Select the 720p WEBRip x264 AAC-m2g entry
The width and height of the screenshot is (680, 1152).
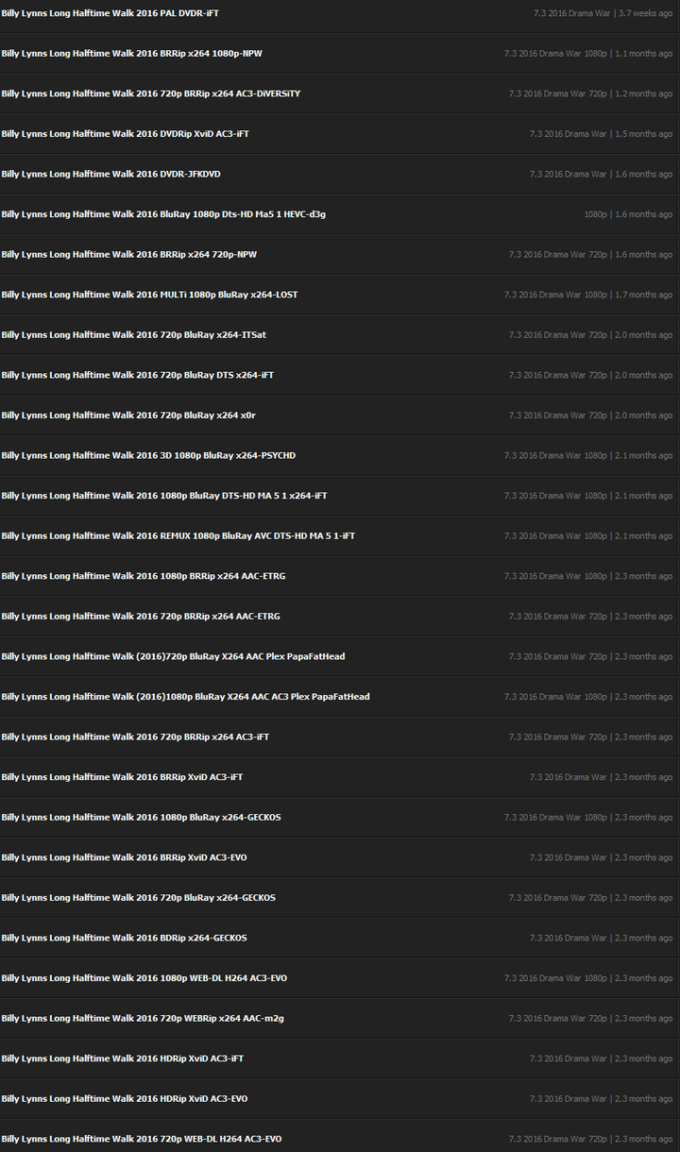click(x=143, y=1018)
